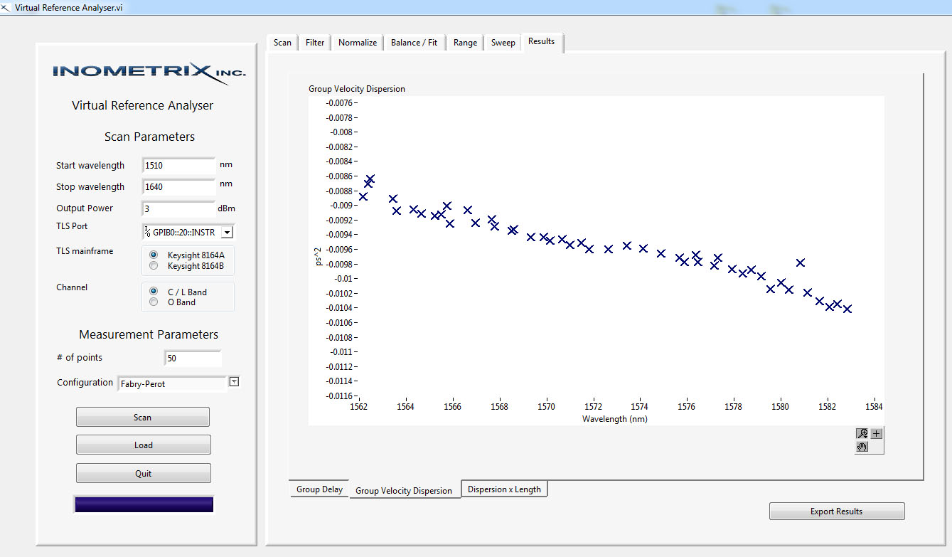This screenshot has width=952, height=557.
Task: Click the Quit button
Action: (143, 474)
